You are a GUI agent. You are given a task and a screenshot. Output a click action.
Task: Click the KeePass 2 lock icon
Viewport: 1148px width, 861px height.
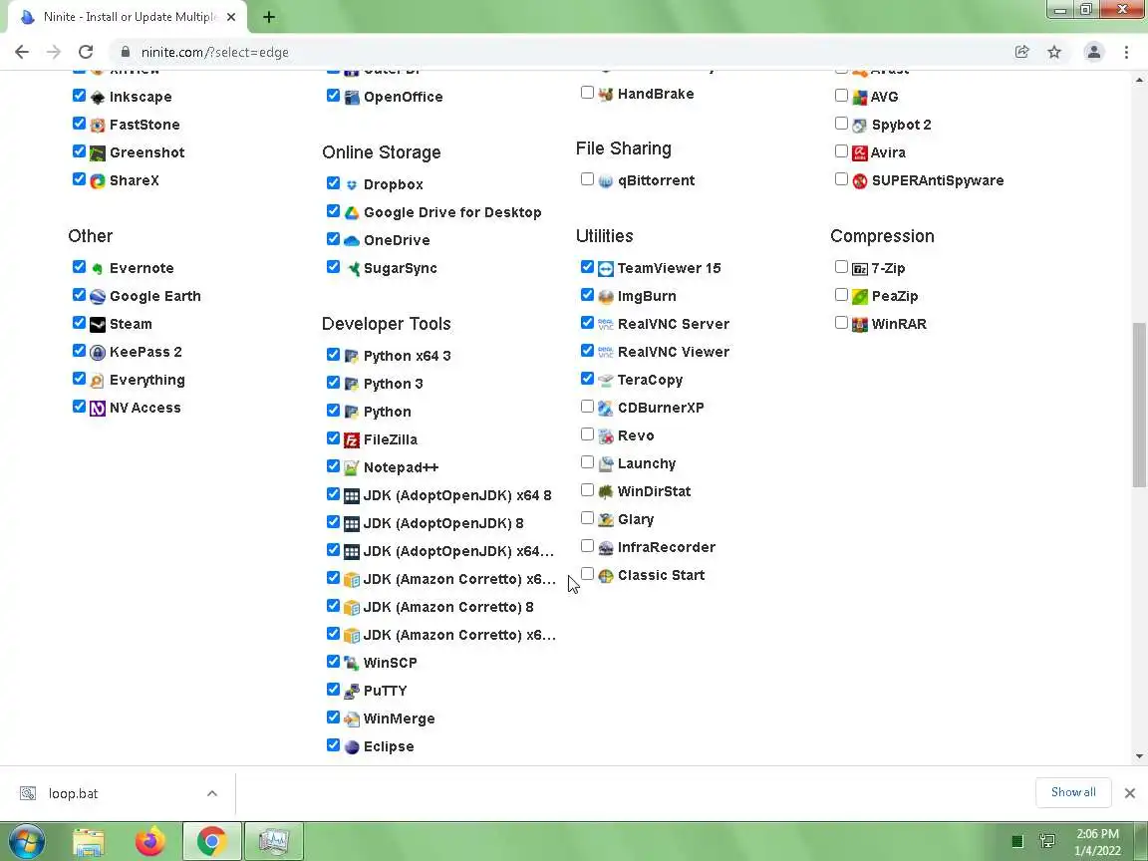point(98,352)
